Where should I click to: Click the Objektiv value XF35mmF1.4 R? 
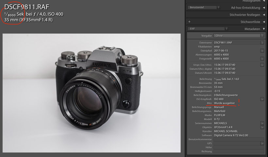click(x=223, y=127)
